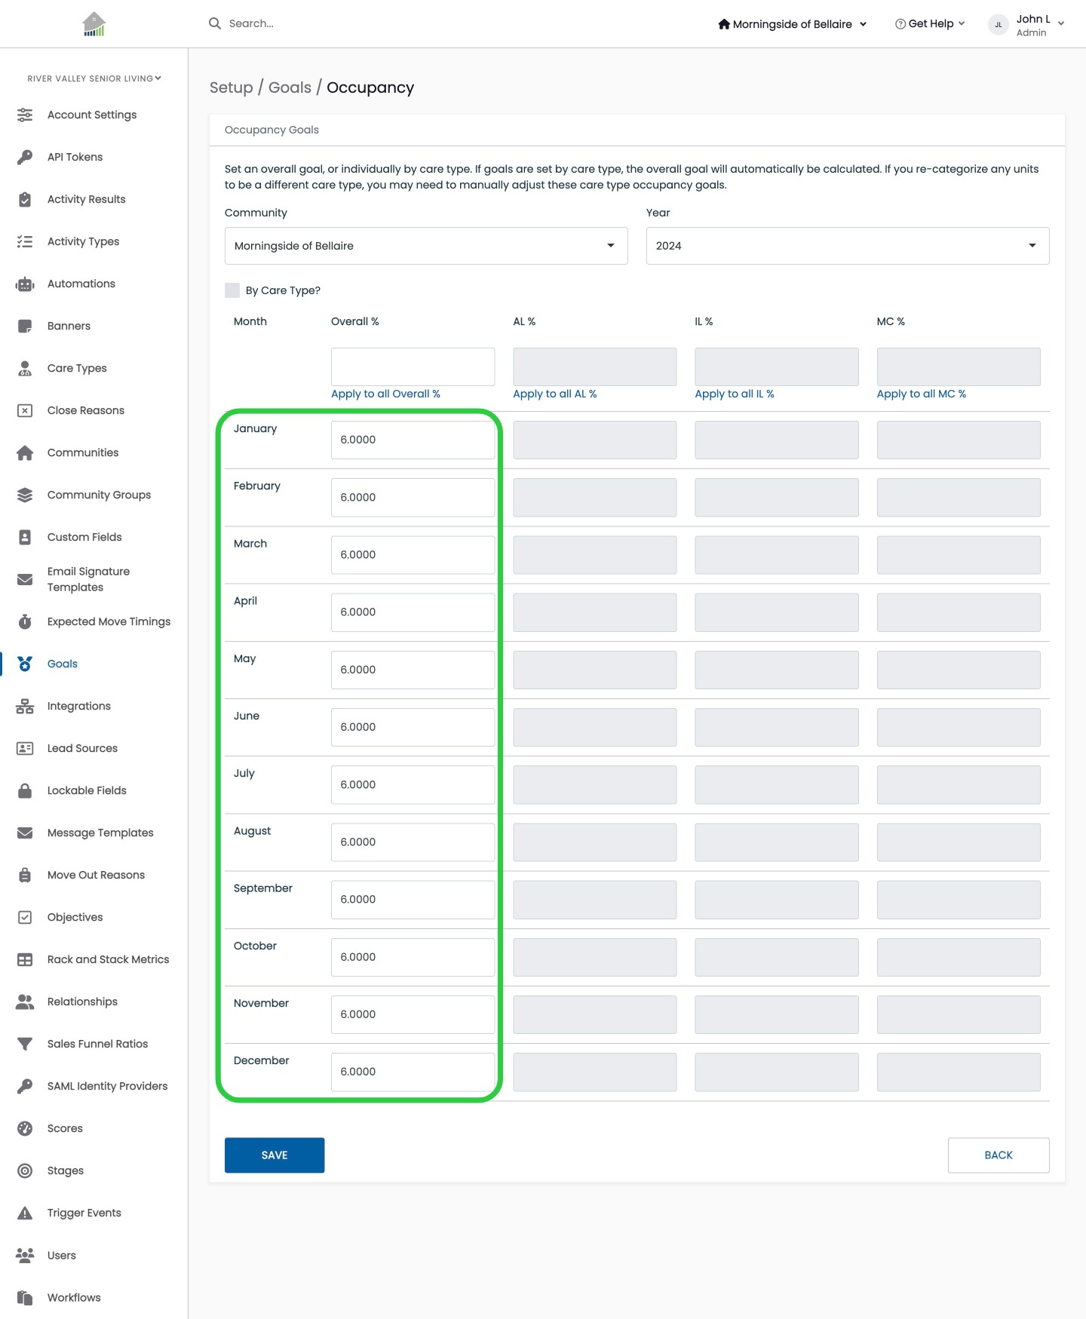Click Apply to all IL % link

735,394
